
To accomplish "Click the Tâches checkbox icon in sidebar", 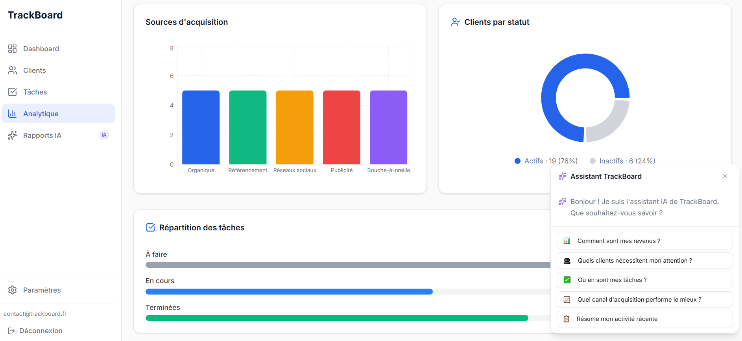I will point(12,92).
